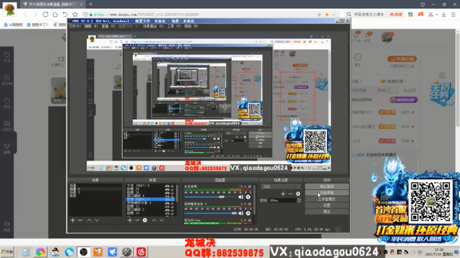Open the 淡出 scene transition dropdown
Image resolution: width=460 pixels, height=258 pixels.
point(281,186)
